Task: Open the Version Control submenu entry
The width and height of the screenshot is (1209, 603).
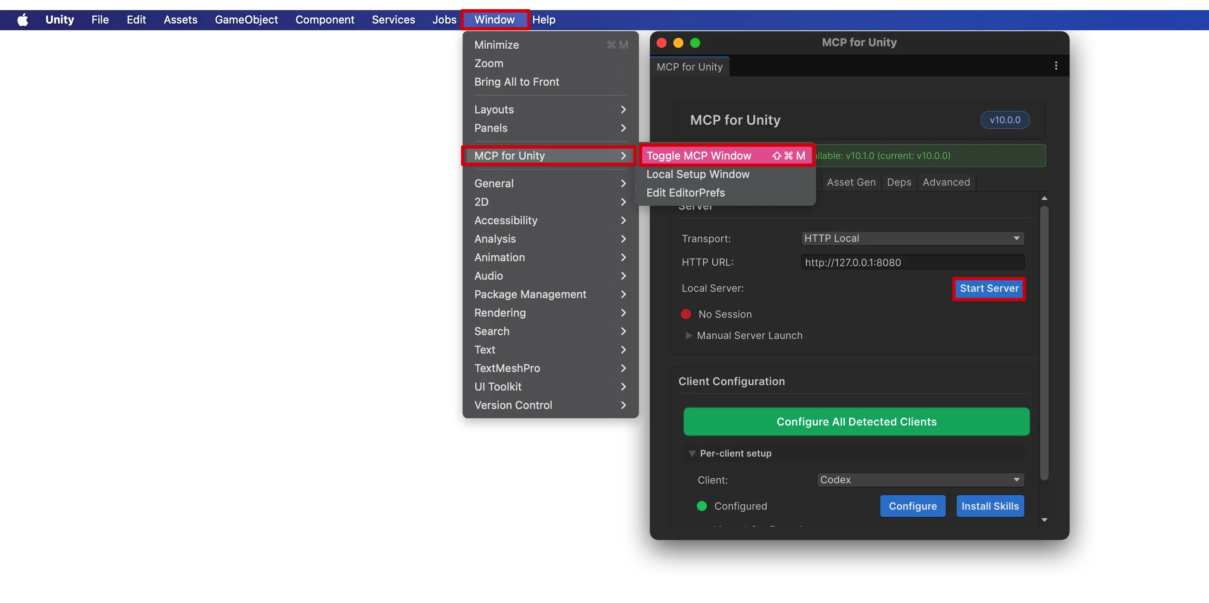Action: tap(550, 405)
